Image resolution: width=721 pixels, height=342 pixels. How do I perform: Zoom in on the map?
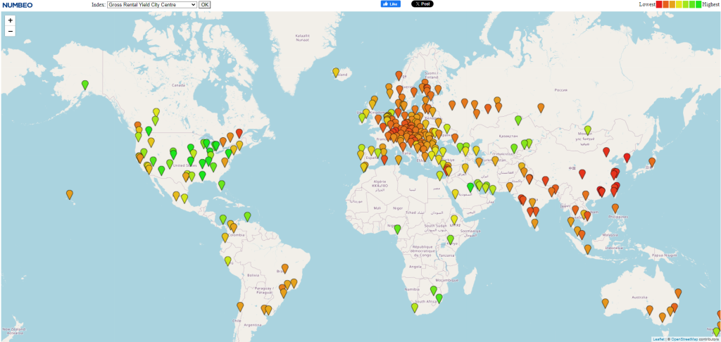click(10, 20)
